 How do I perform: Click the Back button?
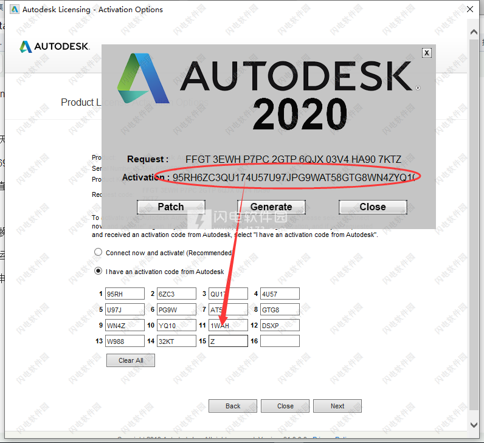tap(233, 406)
